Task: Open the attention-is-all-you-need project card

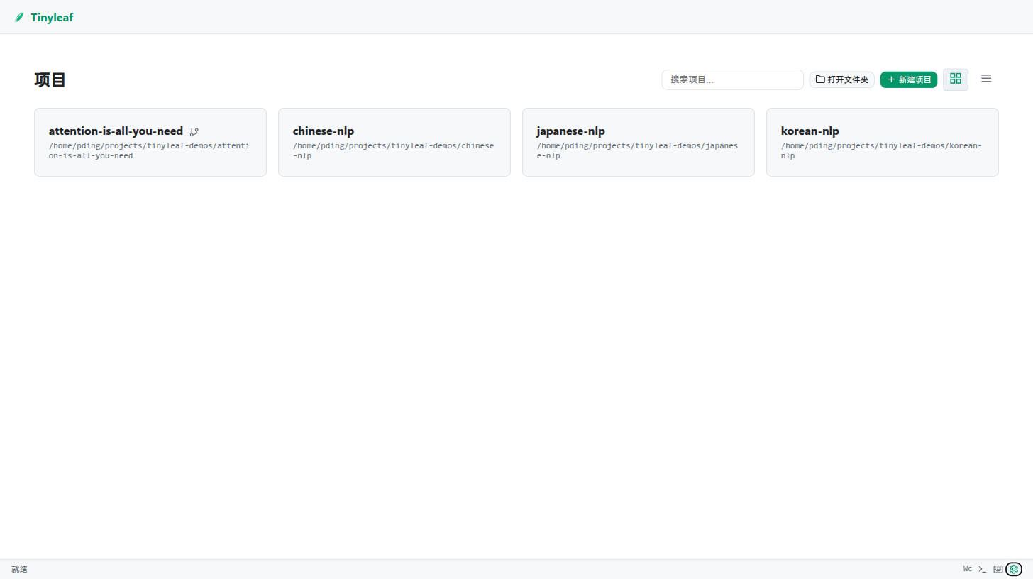Action: pos(150,142)
